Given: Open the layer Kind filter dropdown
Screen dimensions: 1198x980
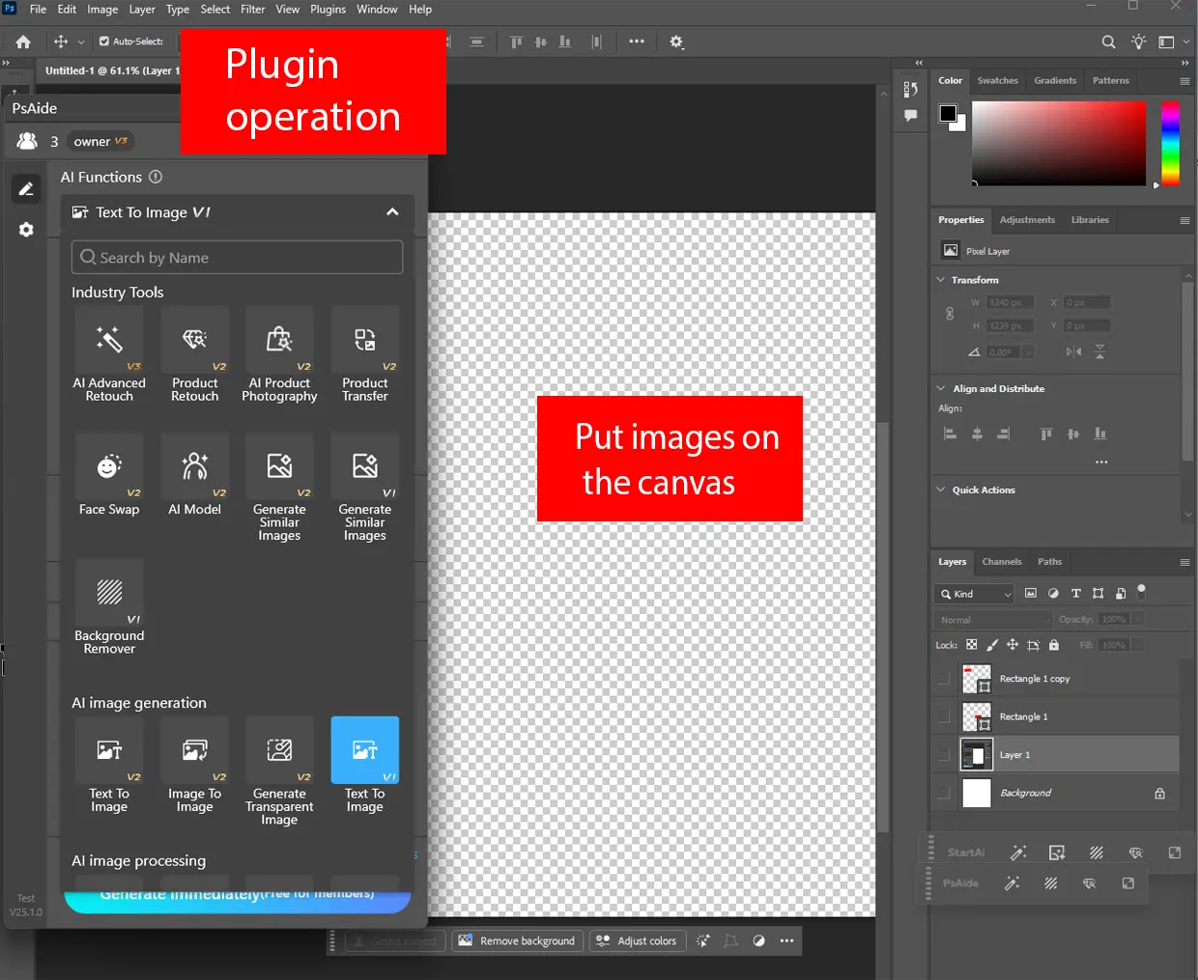Looking at the screenshot, I should 974,594.
